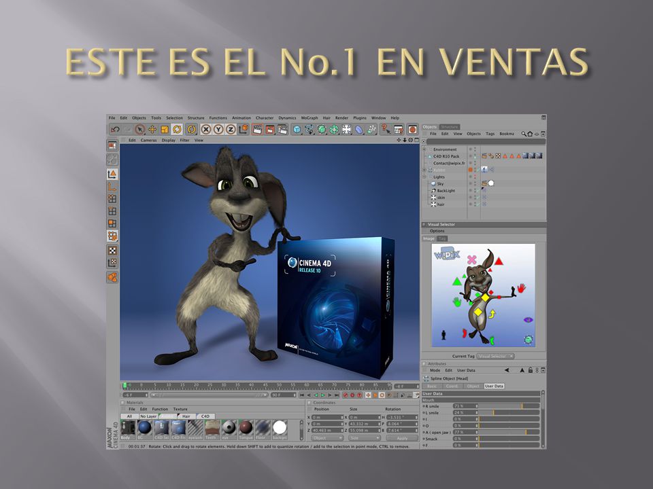
Task: Click the red hand hotspot in Visual Selector
Action: (x=521, y=288)
